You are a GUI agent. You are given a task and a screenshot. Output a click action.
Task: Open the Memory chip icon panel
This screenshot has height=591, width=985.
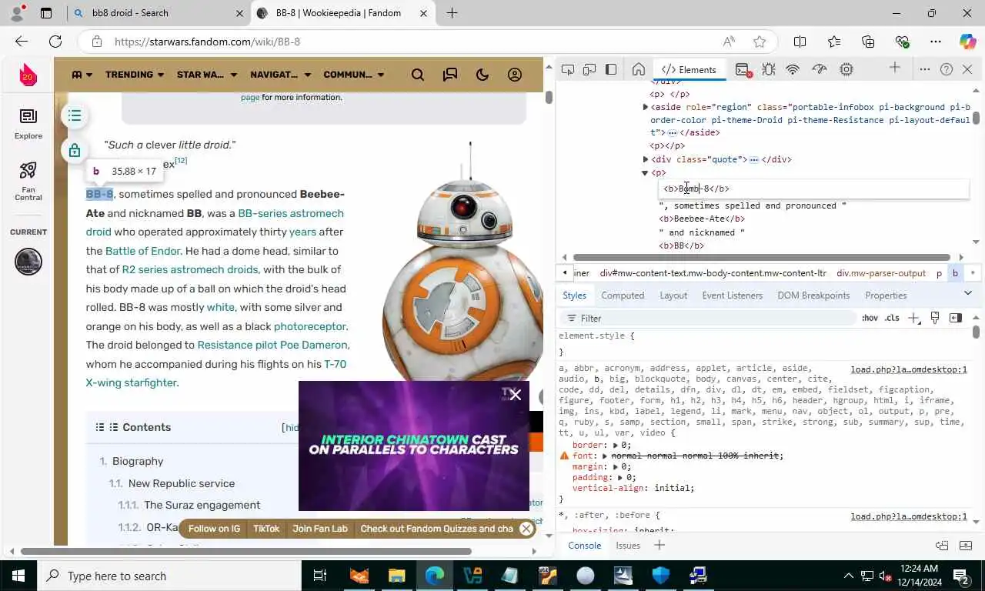click(846, 69)
